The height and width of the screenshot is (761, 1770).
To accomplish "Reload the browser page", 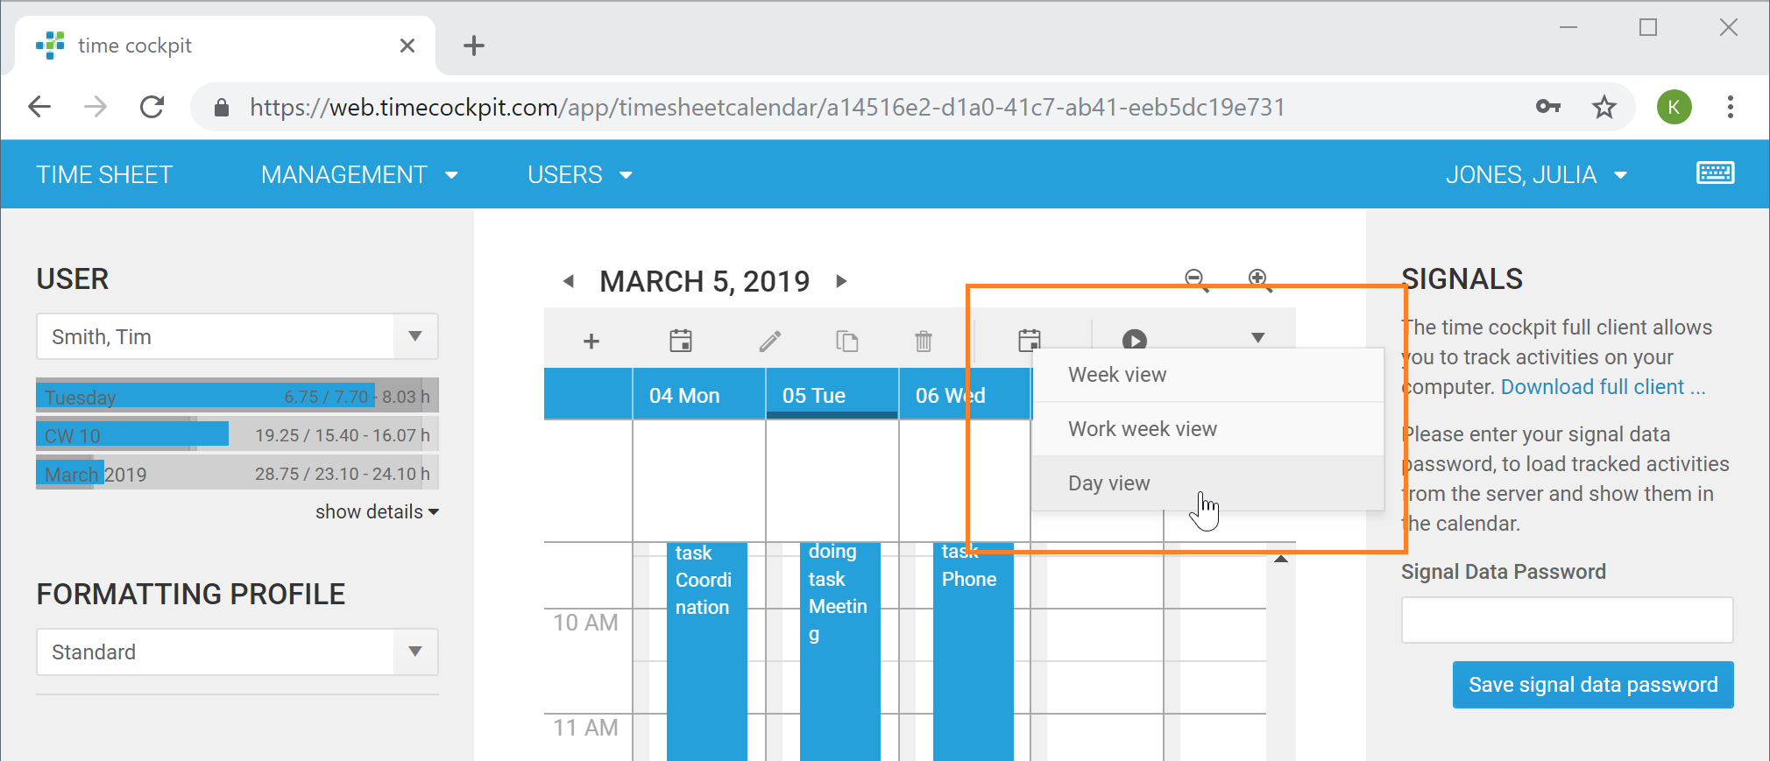I will 152,107.
